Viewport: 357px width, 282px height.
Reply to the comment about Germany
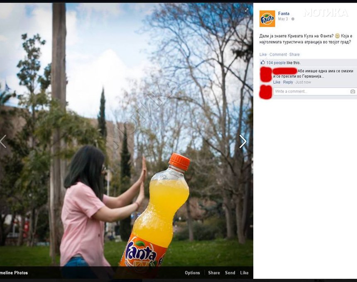(x=288, y=82)
